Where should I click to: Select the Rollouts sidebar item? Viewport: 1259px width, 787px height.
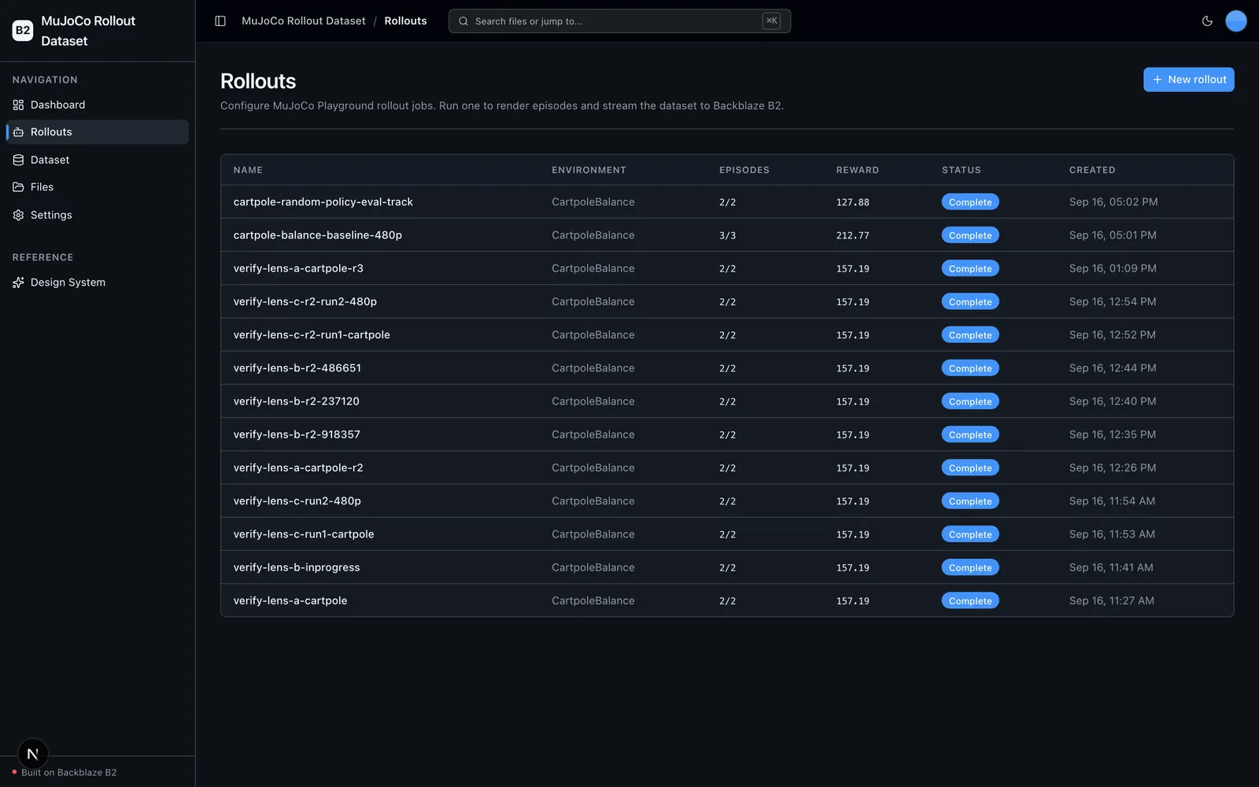[98, 132]
